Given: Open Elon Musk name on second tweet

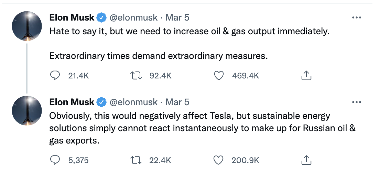Looking at the screenshot, I should coord(72,102).
